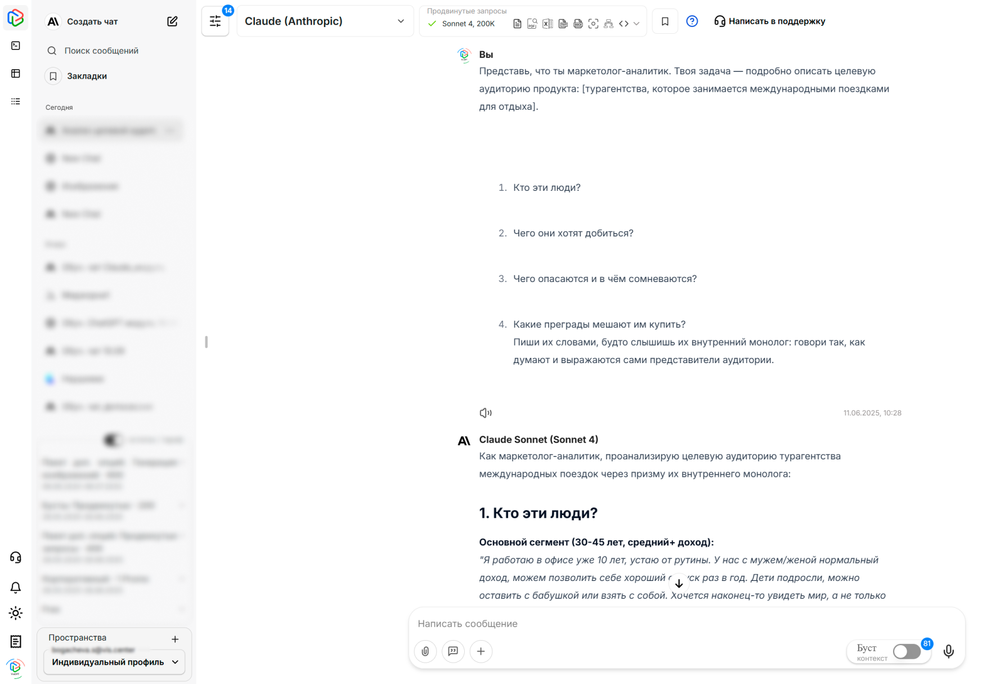The width and height of the screenshot is (996, 684).
Task: Click the DOCX file icon in advanced requests
Action: pyautogui.click(x=578, y=24)
